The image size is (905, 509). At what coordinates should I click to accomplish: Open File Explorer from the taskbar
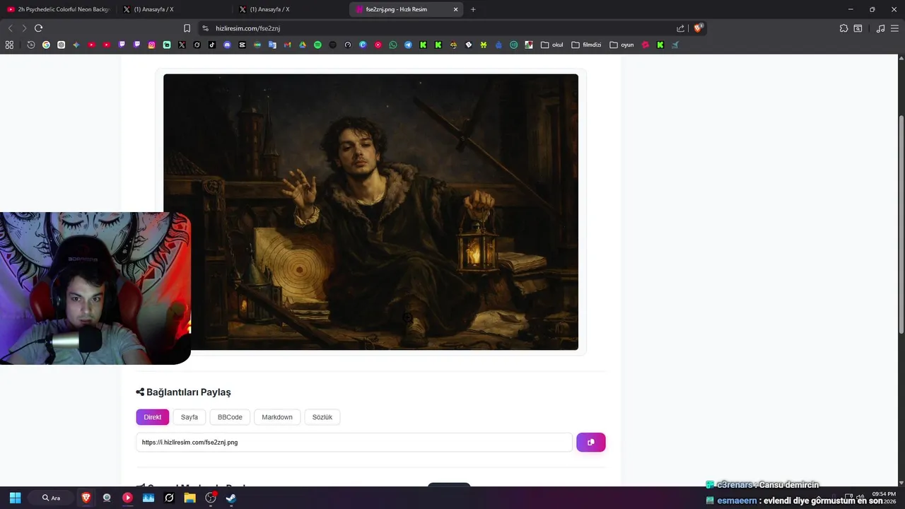coord(189,498)
